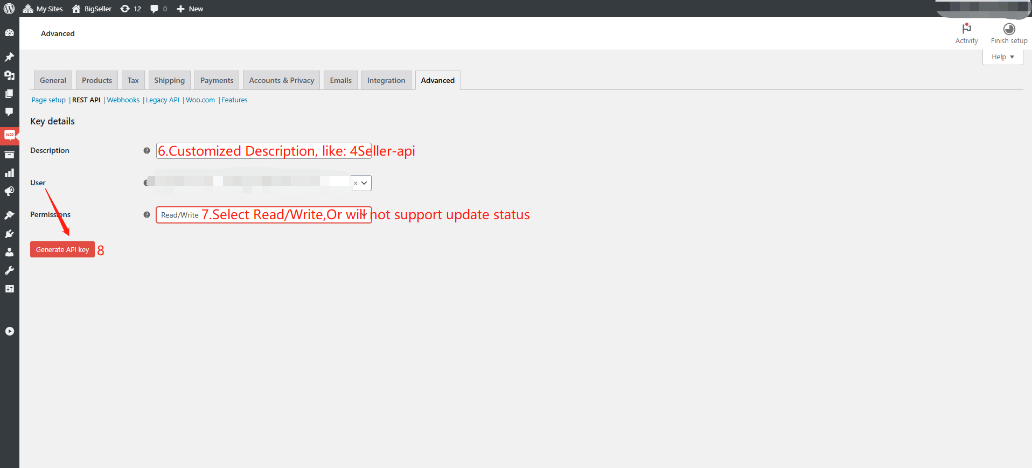Open the Webhooks sub-section link
Image resolution: width=1032 pixels, height=468 pixels.
click(123, 100)
